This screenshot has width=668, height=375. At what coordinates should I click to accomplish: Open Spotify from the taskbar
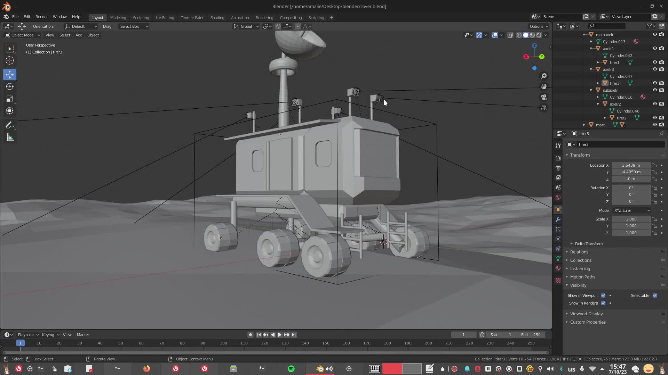(291, 369)
